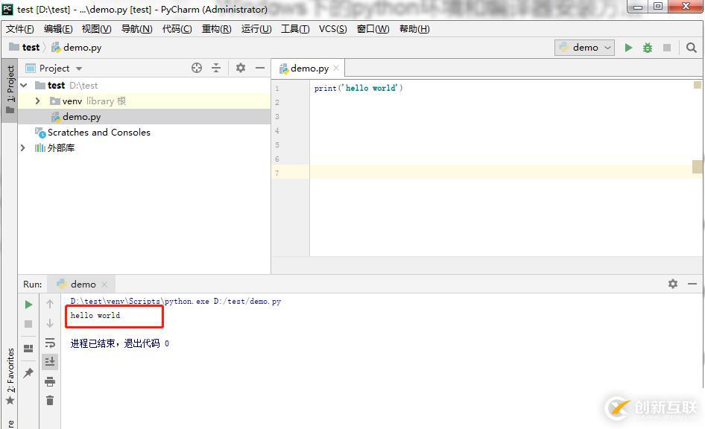Click the stop square in the Run panel
The image size is (705, 429).
[x=28, y=324]
